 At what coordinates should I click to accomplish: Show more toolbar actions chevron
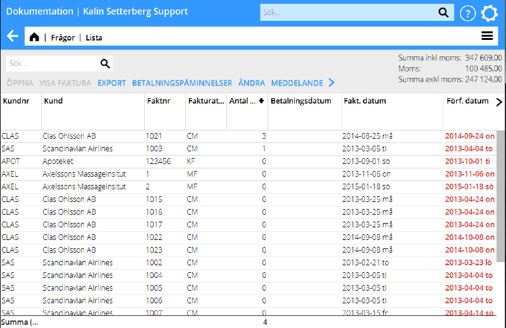pos(331,83)
